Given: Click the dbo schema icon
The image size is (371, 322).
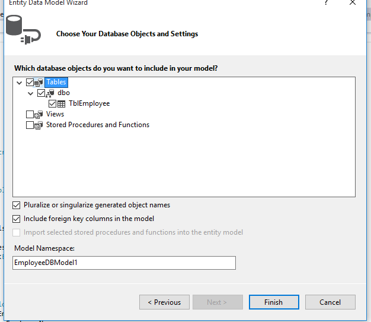Looking at the screenshot, I should (x=50, y=93).
